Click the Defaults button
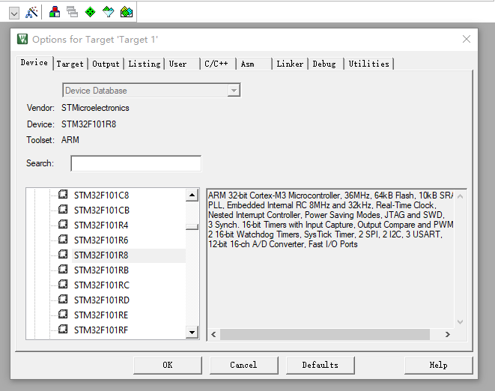 click(320, 365)
